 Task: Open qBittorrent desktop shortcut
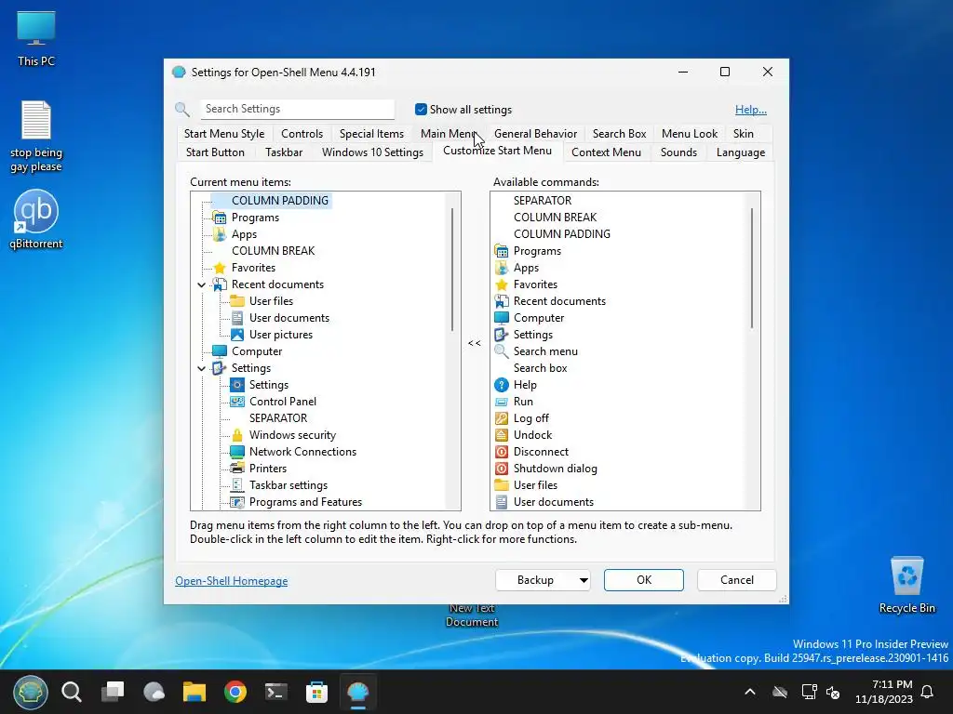coord(36,219)
